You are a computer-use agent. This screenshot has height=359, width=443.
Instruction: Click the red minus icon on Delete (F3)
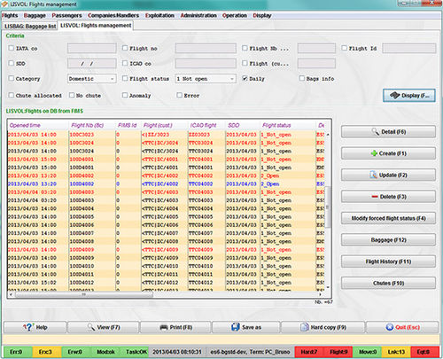pyautogui.click(x=375, y=197)
